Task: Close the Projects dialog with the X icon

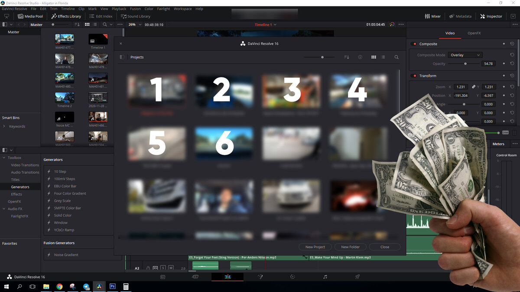Action: coord(121,44)
